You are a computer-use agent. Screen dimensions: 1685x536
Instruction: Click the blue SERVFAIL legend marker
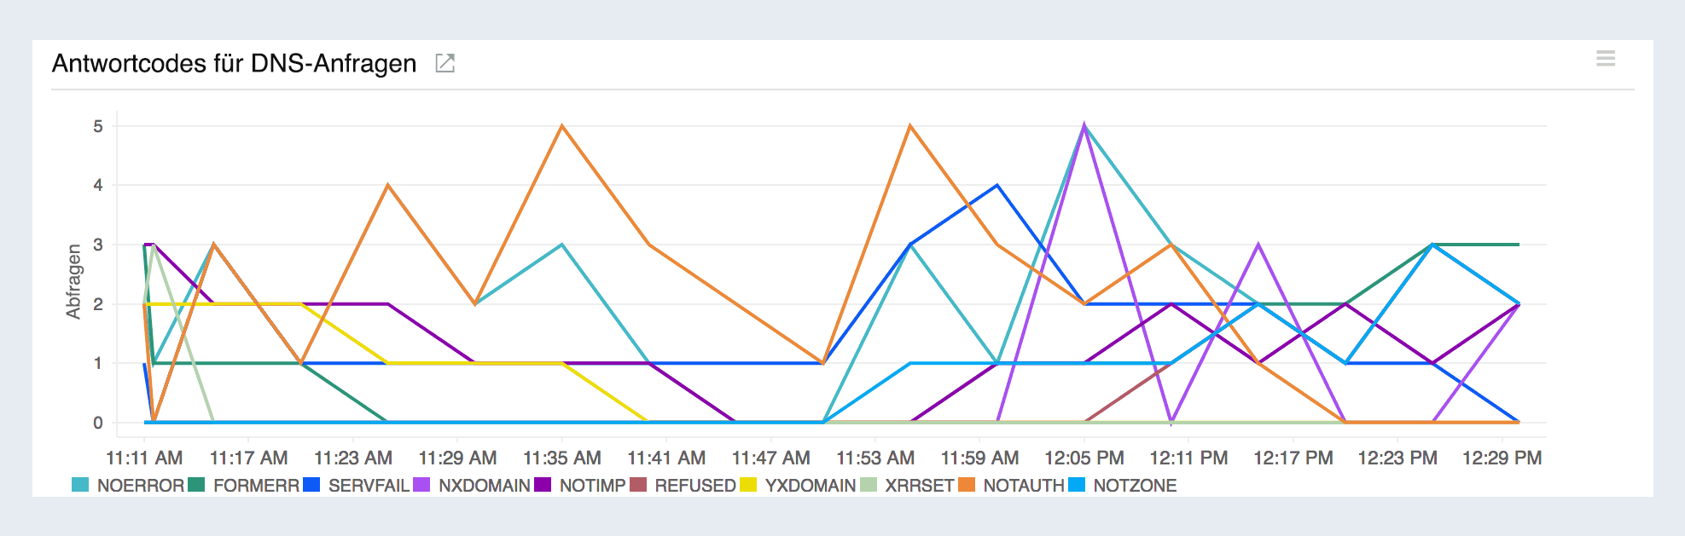pyautogui.click(x=313, y=486)
